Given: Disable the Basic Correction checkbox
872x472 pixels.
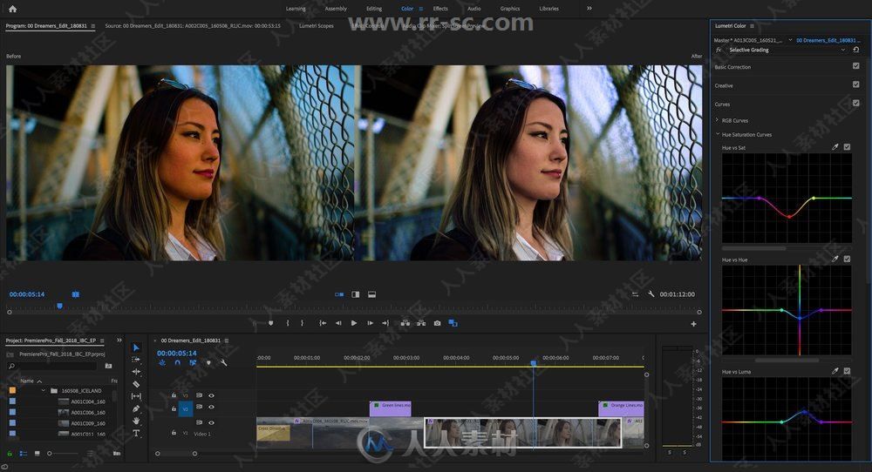Looking at the screenshot, I should click(x=856, y=65).
